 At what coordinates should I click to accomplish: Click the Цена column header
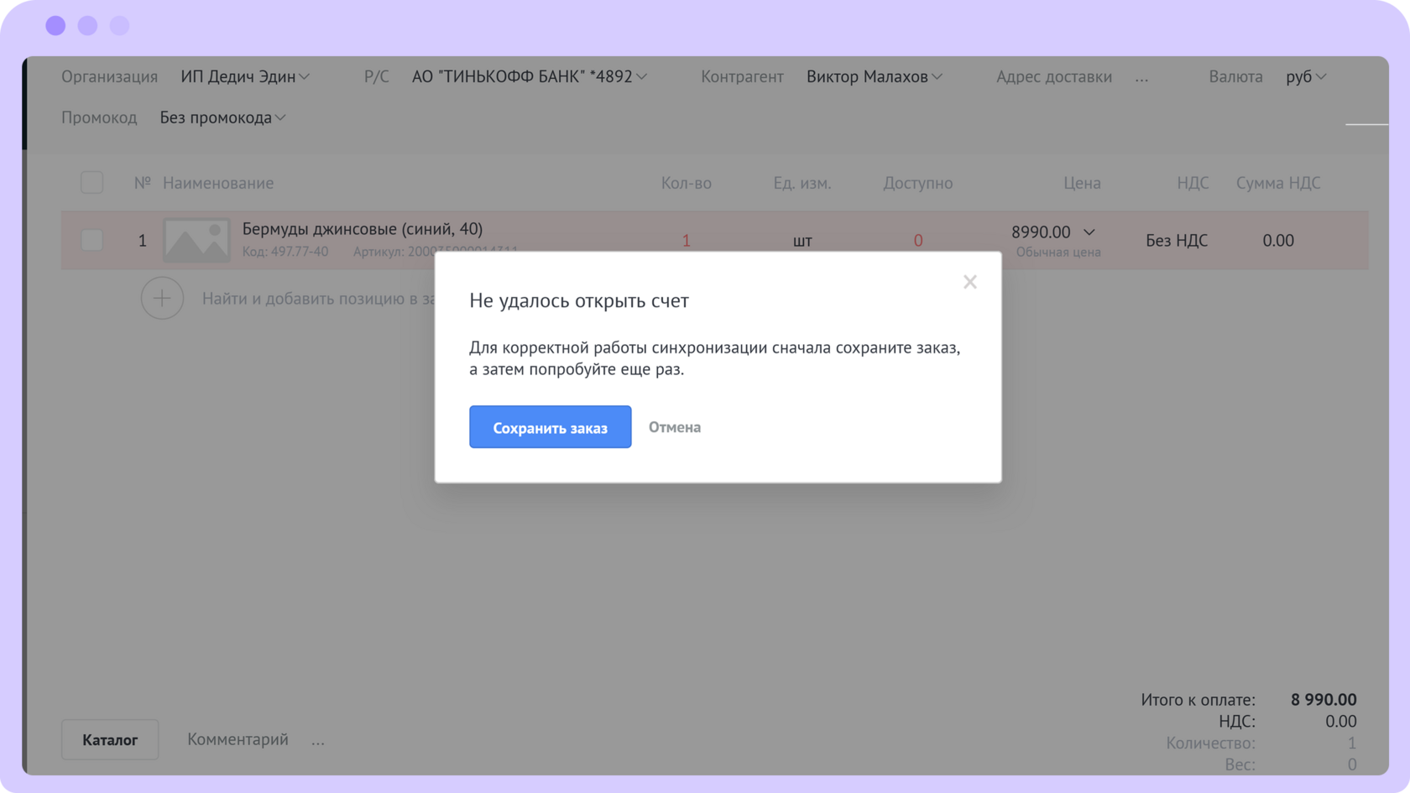(x=1082, y=183)
